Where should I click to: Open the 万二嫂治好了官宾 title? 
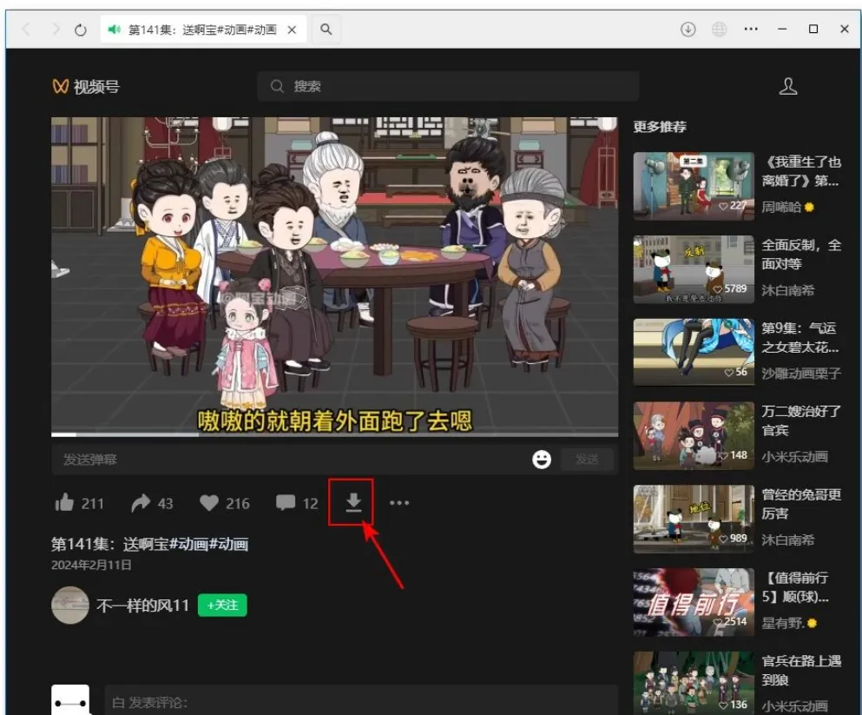(801, 420)
